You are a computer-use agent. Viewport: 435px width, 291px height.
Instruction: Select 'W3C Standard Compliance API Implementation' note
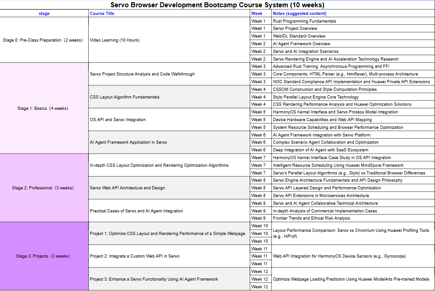point(353,82)
